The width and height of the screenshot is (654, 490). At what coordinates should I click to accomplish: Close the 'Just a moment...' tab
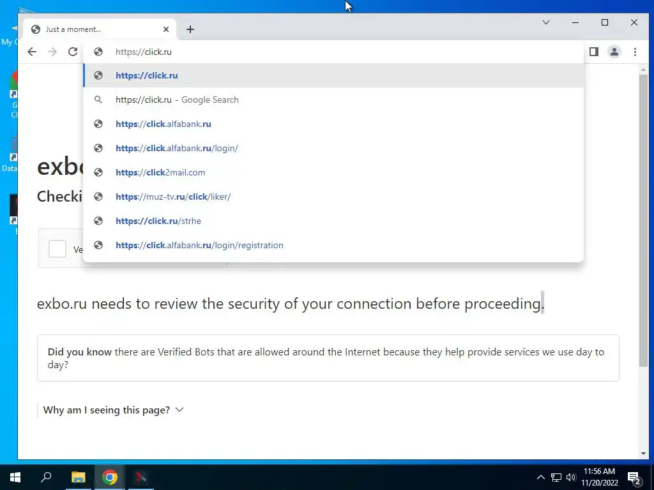(166, 29)
